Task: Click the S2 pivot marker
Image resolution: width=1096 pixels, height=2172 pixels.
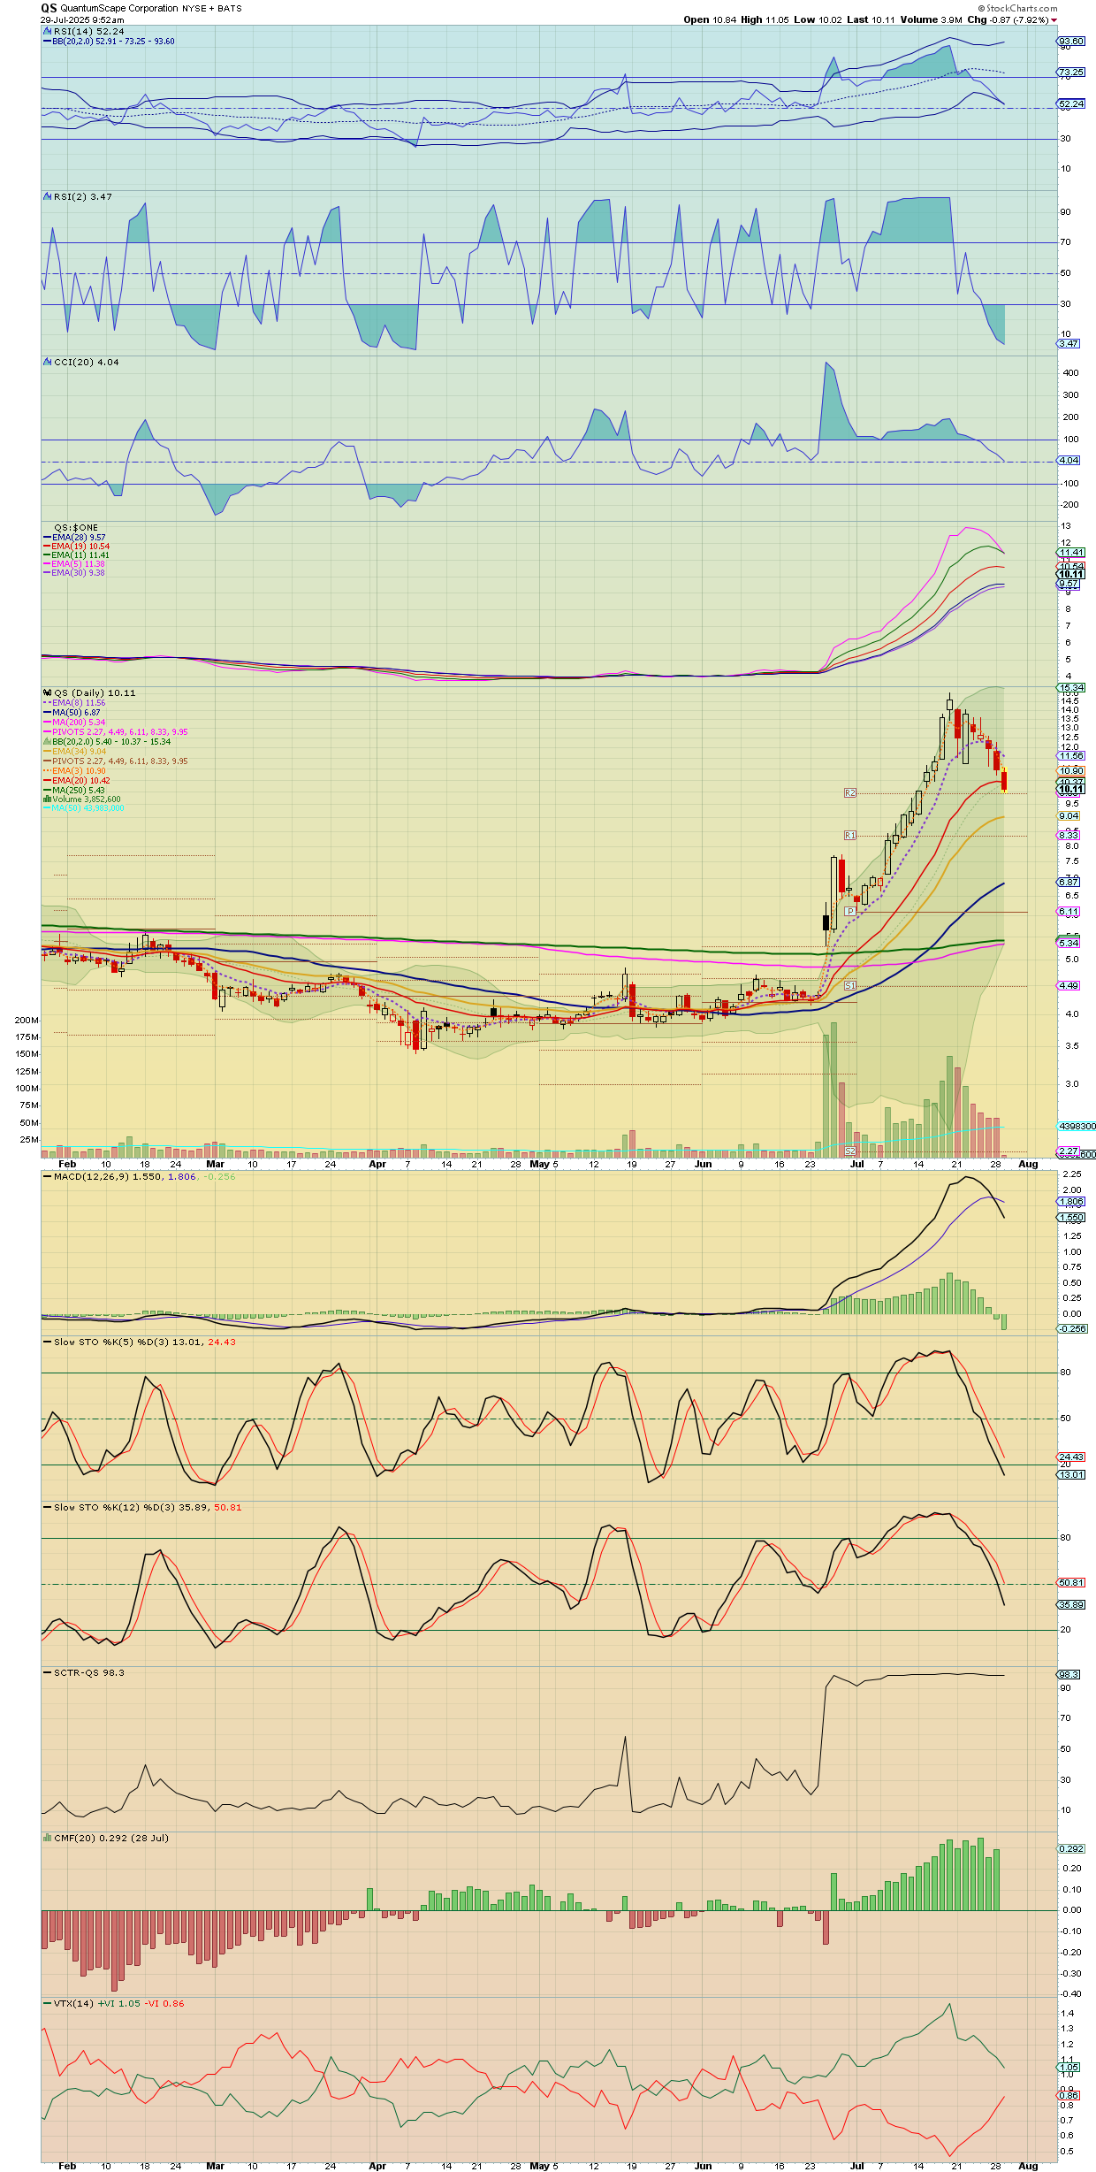Action: (850, 1151)
